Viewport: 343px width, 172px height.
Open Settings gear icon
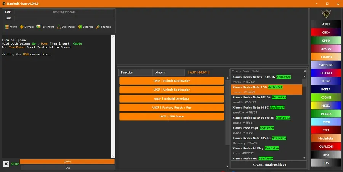(80, 27)
